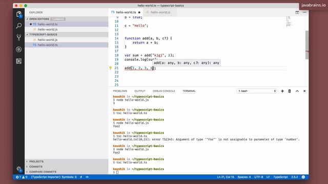Open hello-world.js in Open Editors list
The height and width of the screenshot is (184, 328).
pyautogui.click(x=67, y=30)
